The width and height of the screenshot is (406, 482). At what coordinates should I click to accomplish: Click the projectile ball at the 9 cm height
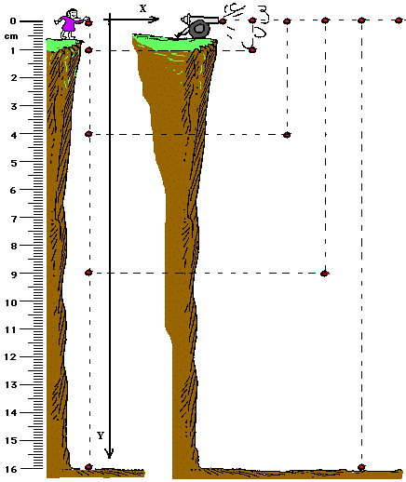(x=325, y=274)
